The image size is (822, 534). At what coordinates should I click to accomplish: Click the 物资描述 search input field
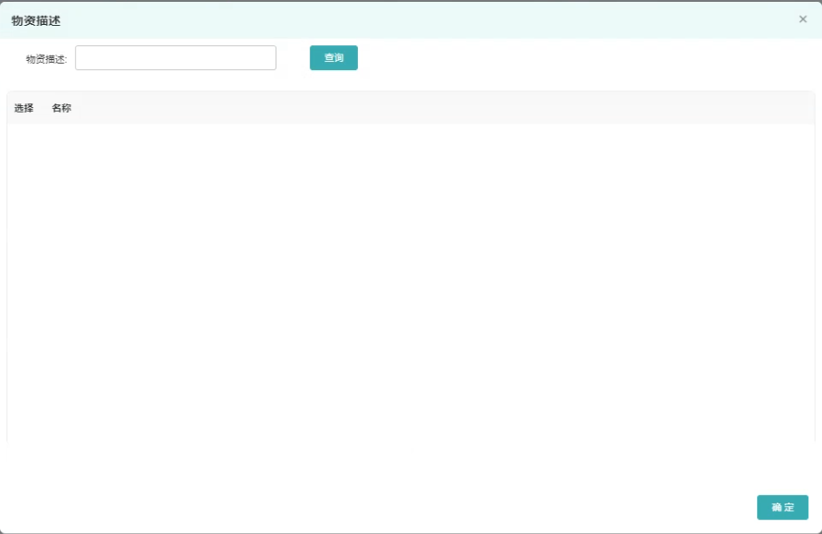176,58
